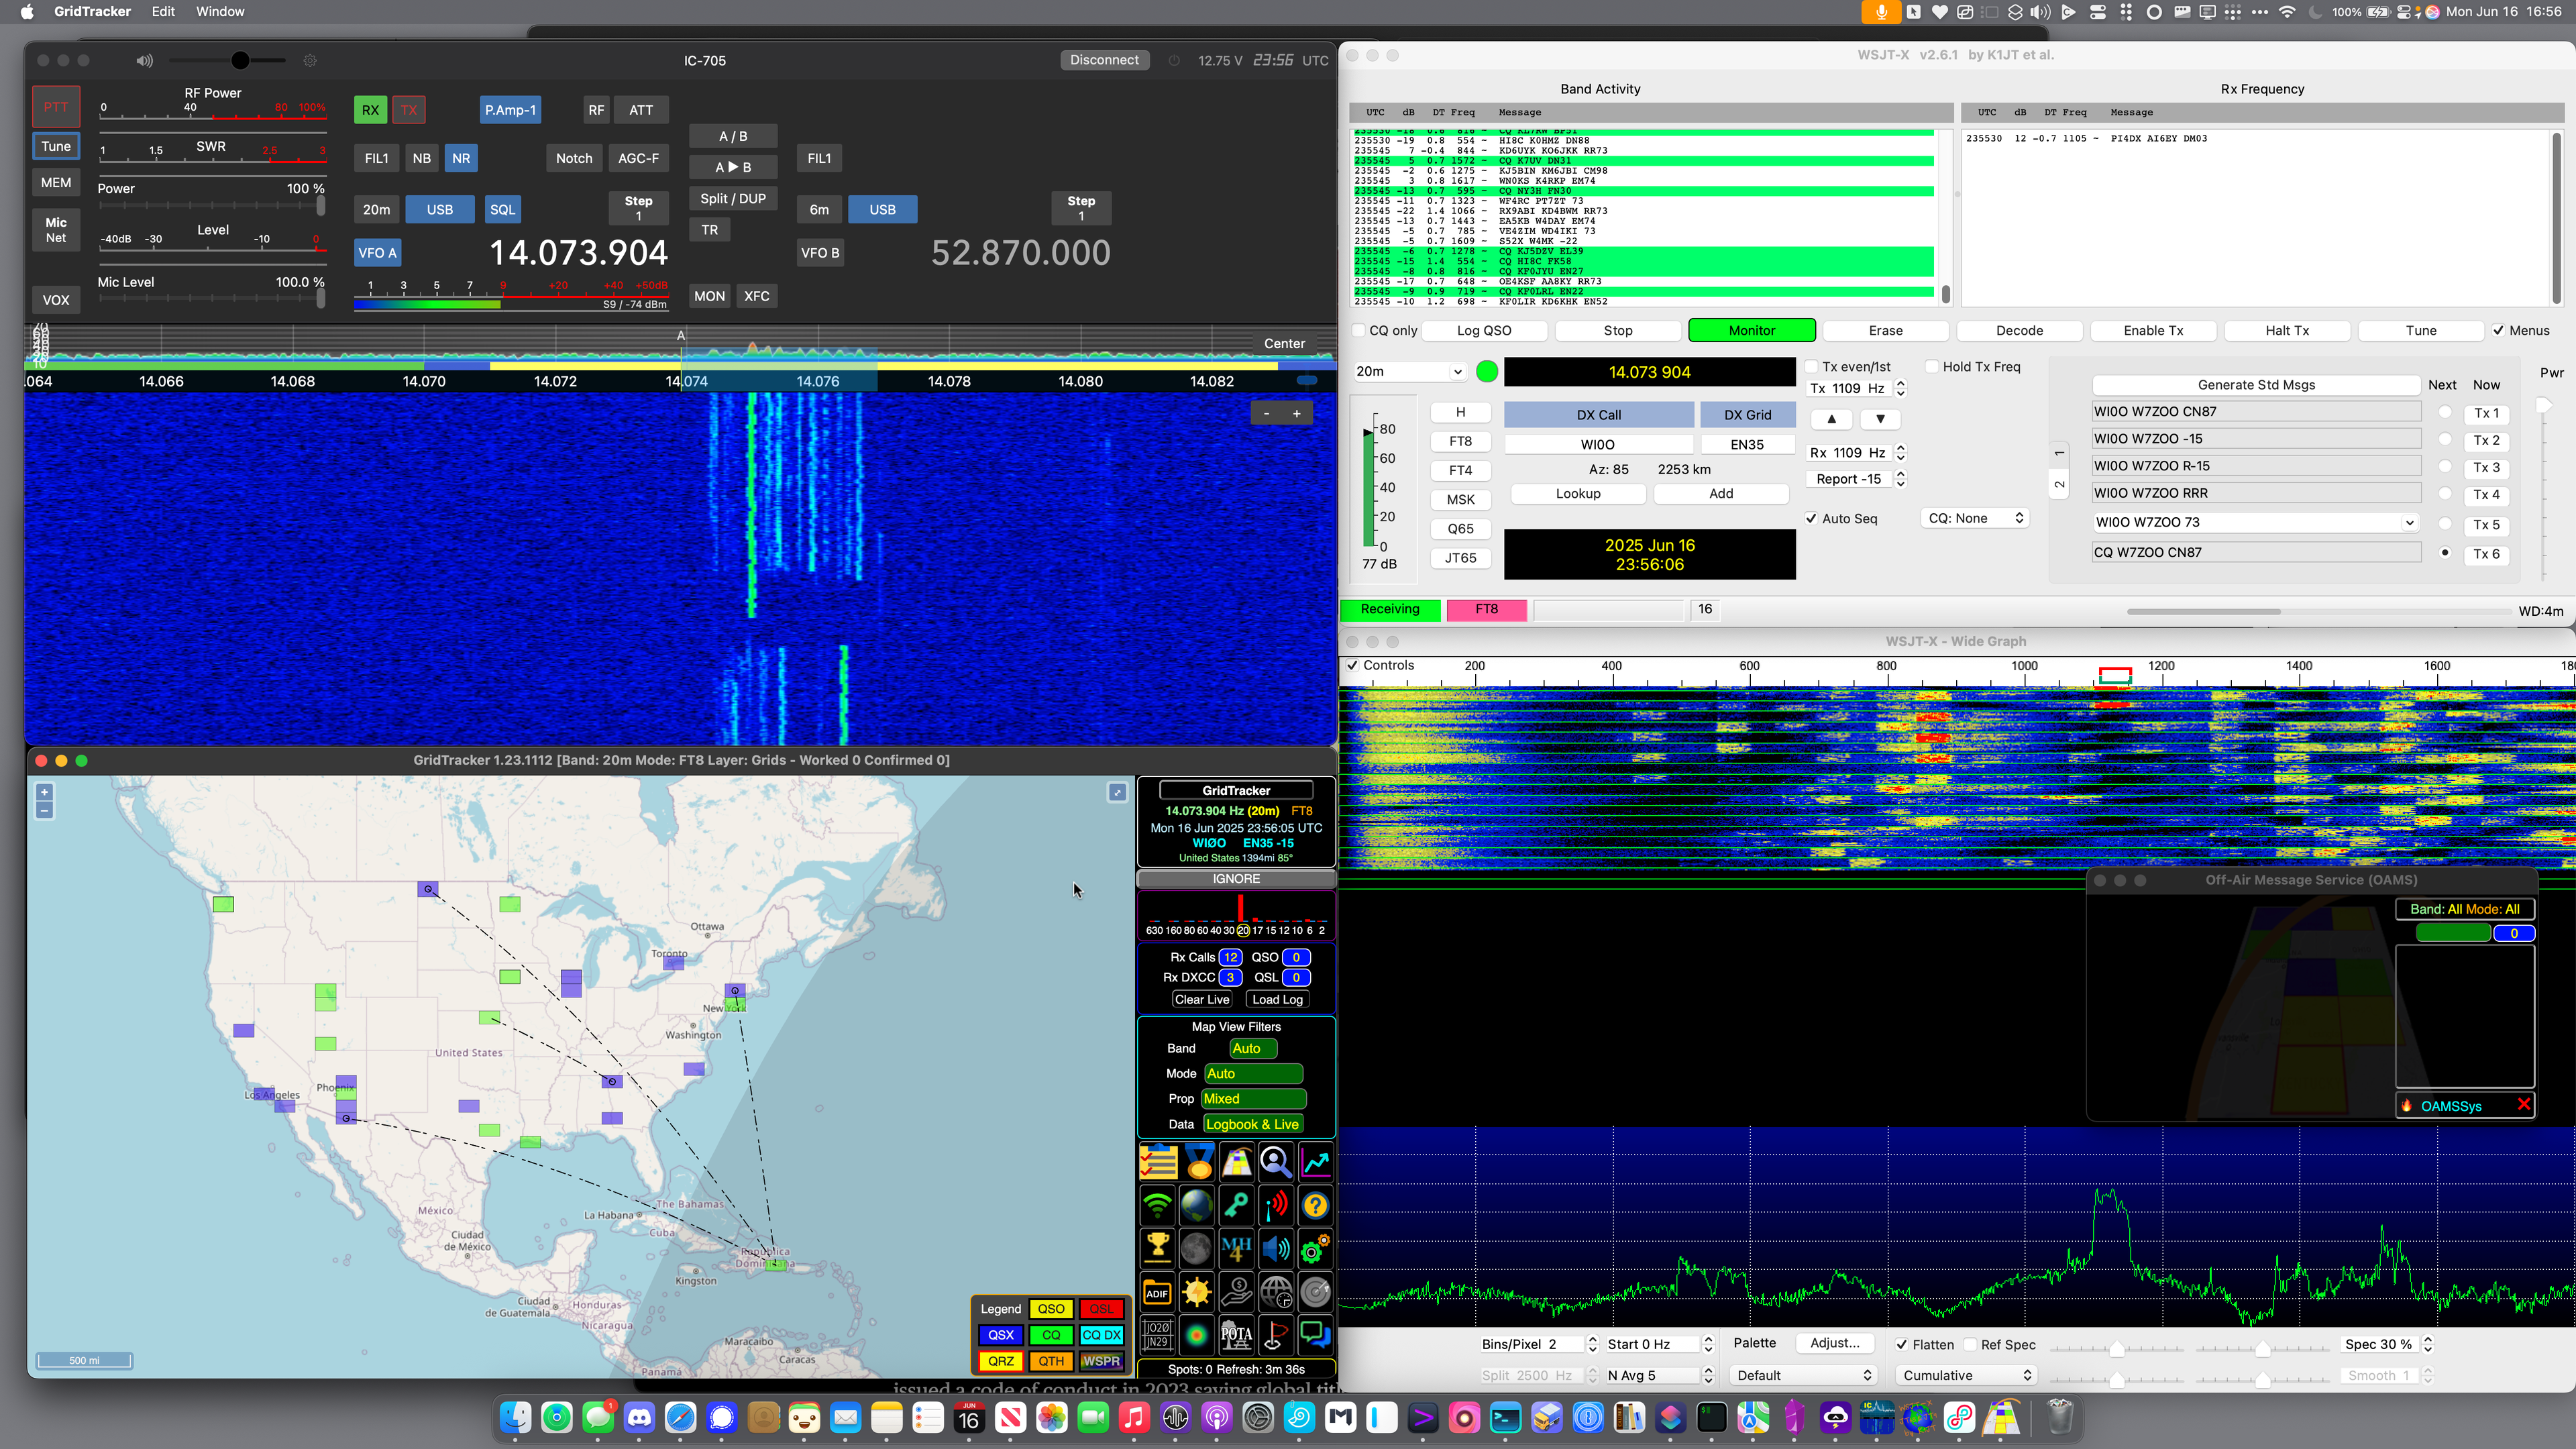Open the GridTracker call roster clipboard icon

tap(1158, 1163)
